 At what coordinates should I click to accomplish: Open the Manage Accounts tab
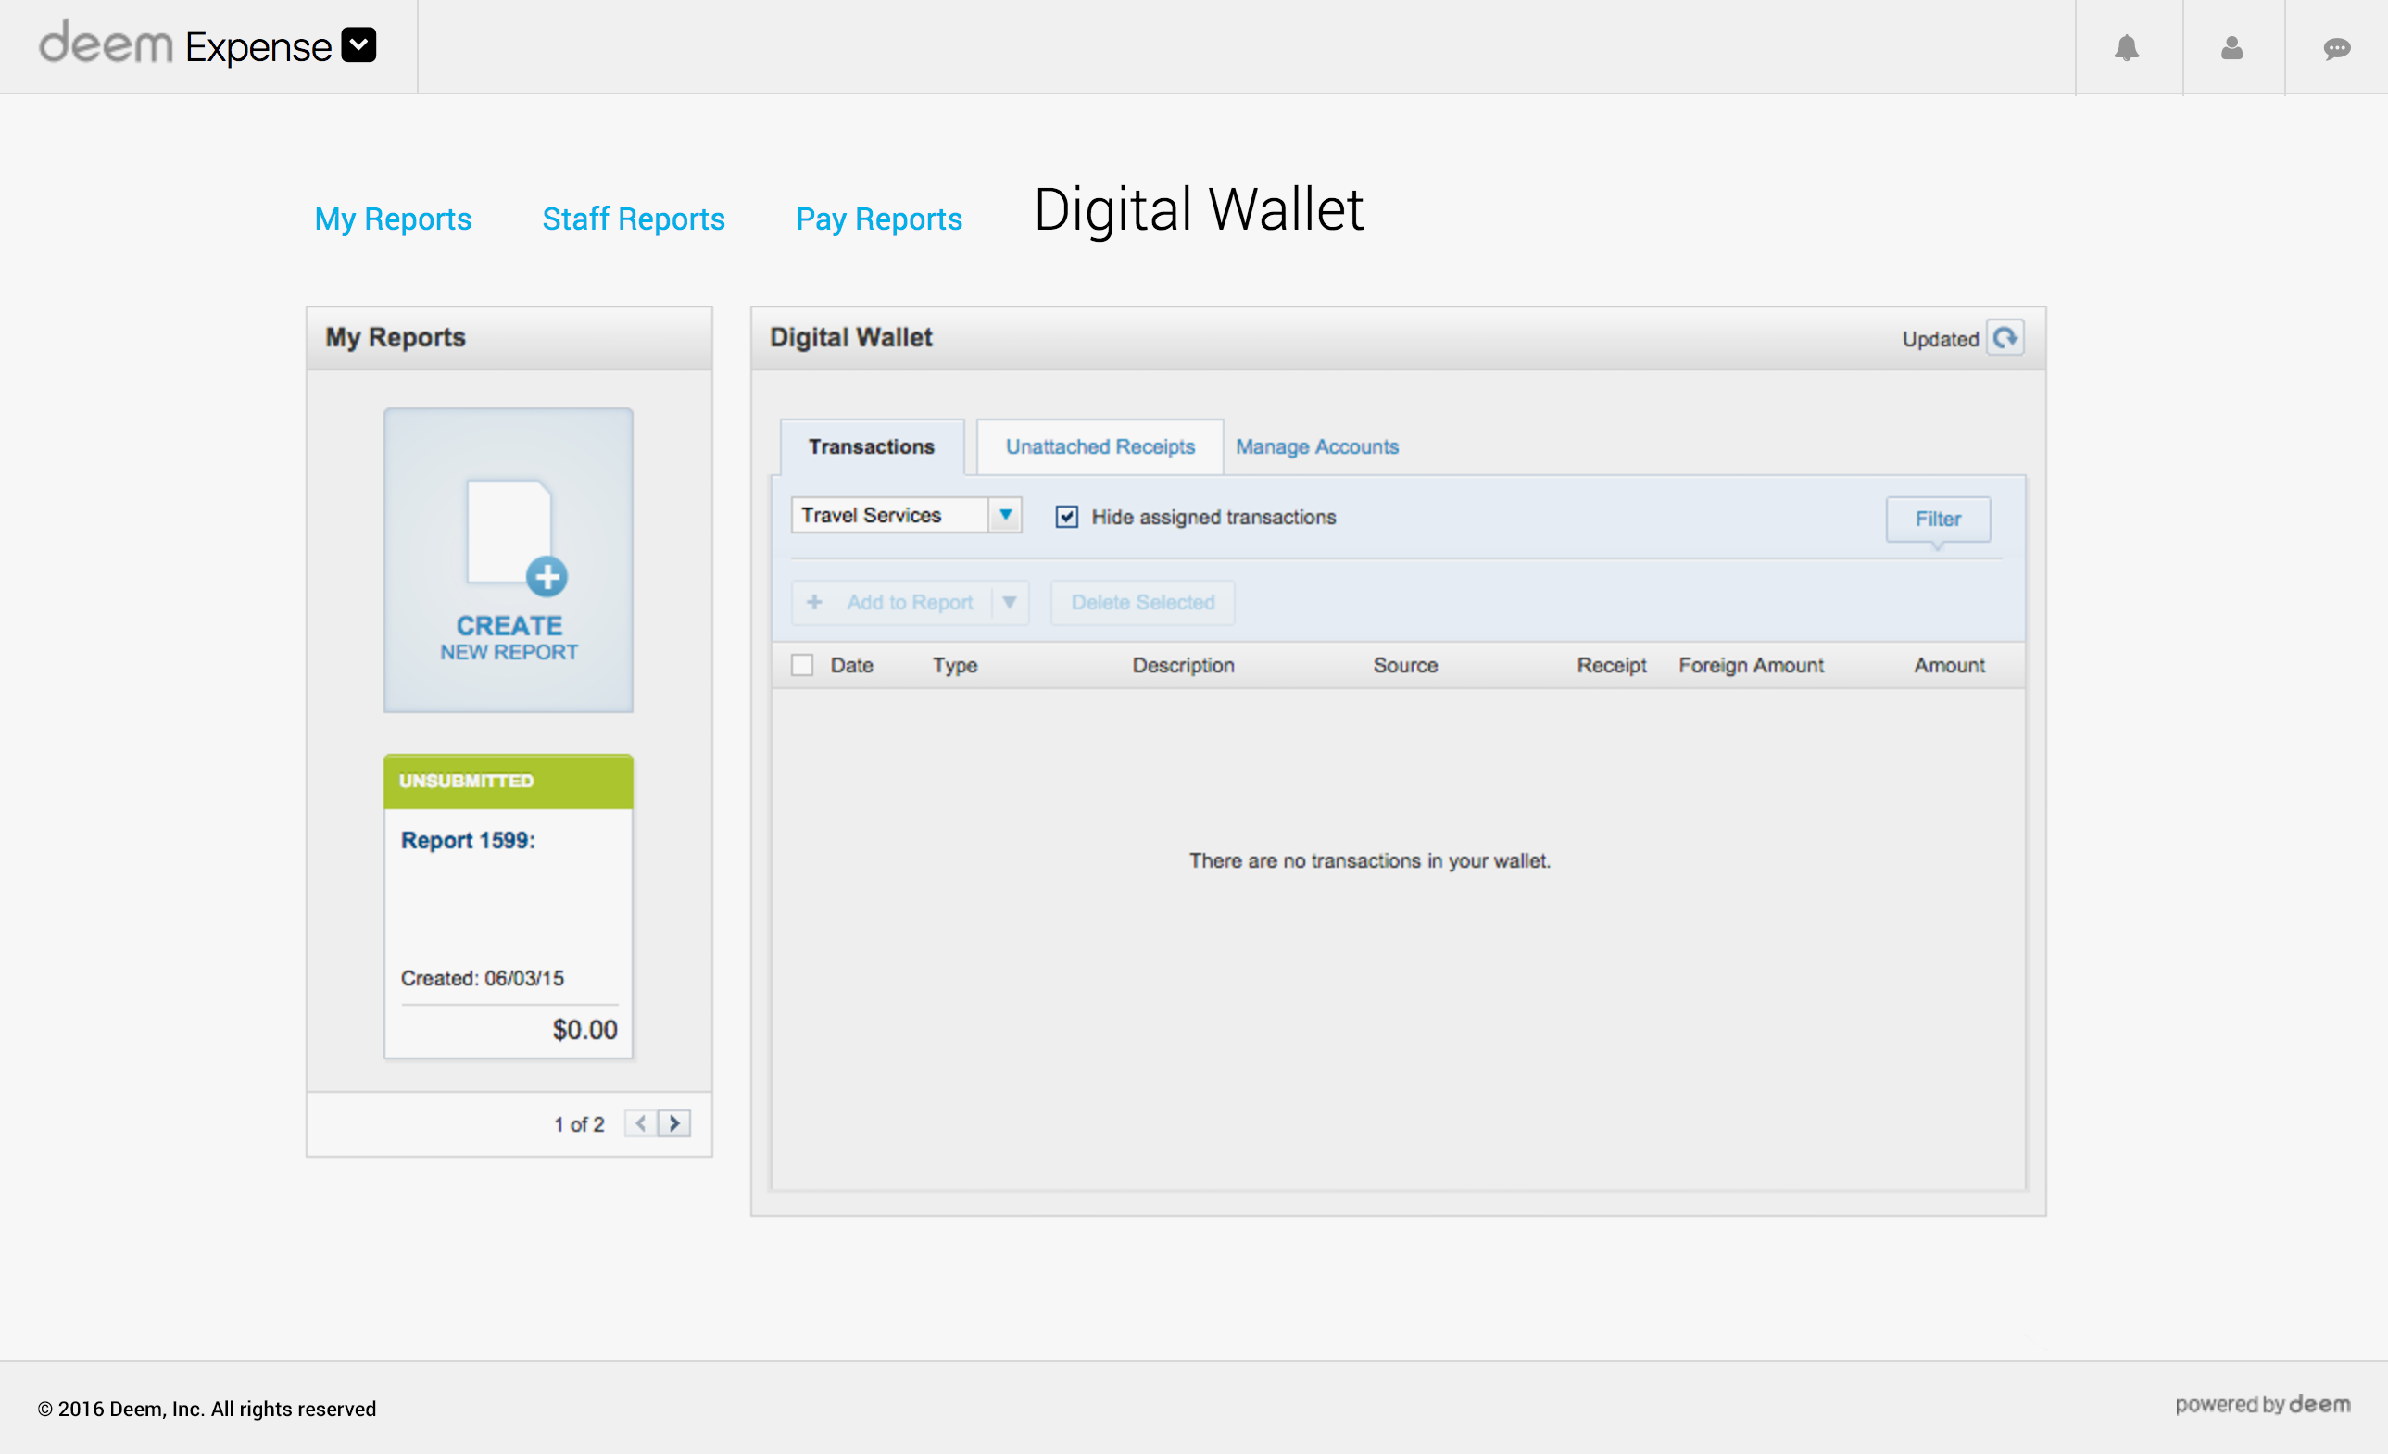click(x=1316, y=446)
